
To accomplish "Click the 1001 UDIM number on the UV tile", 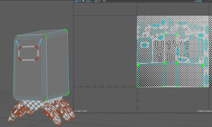I will pyautogui.click(x=172, y=58).
